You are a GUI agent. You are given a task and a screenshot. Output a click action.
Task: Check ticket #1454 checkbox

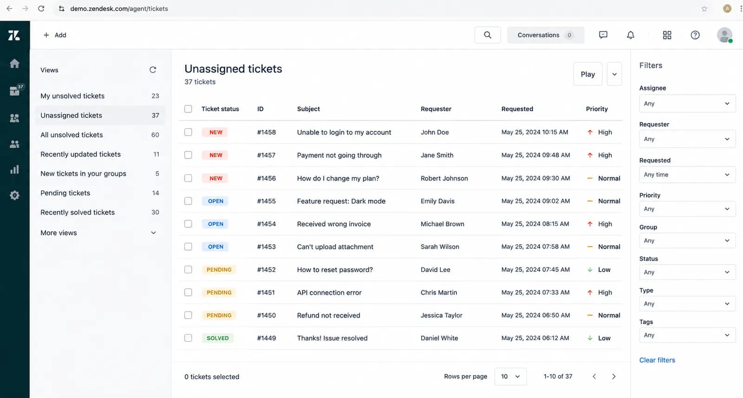[x=188, y=224]
